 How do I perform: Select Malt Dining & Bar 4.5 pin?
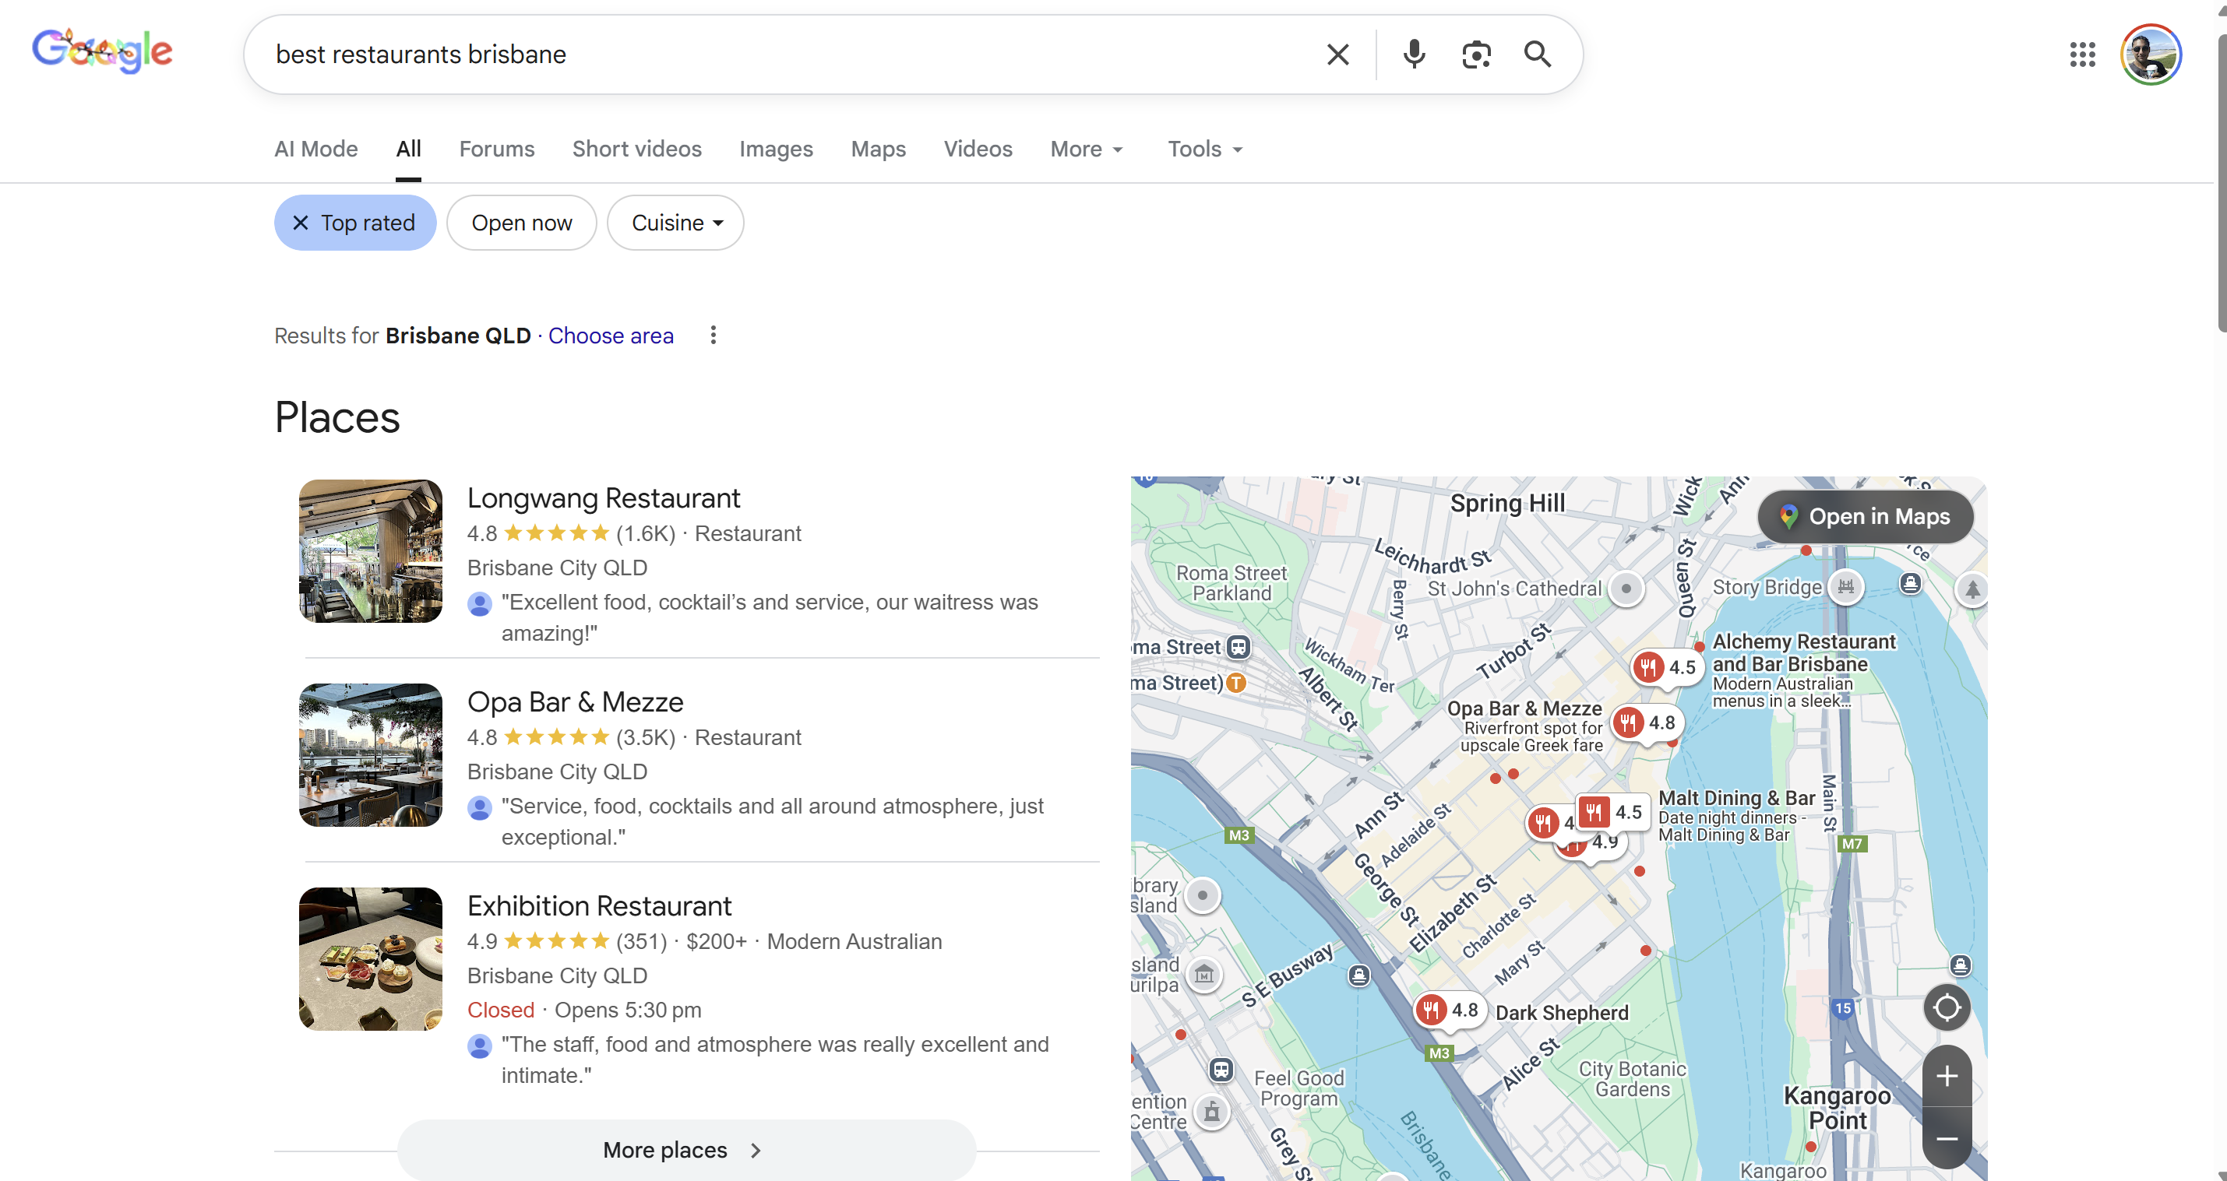click(x=1612, y=812)
